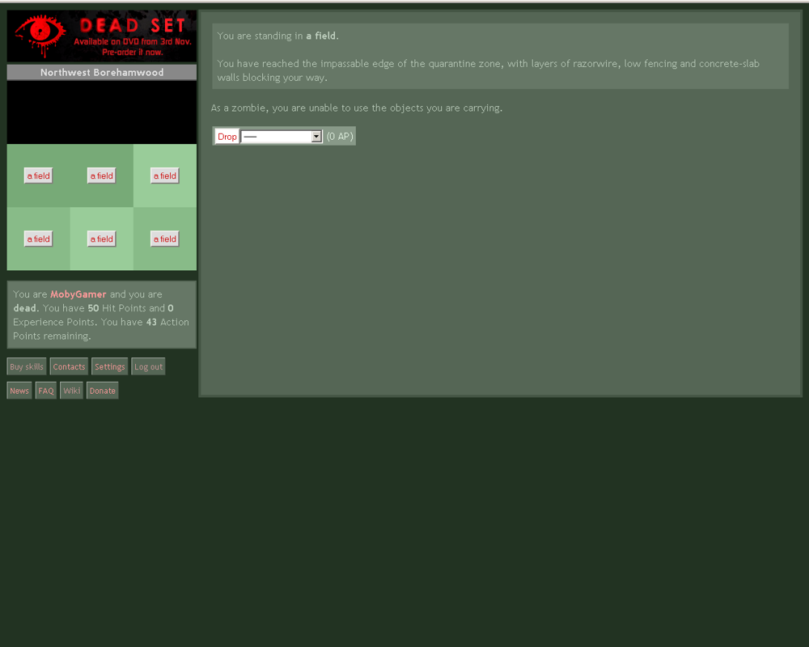The image size is (809, 647).
Task: Move to the field in the top-left map square
Action: (x=38, y=175)
